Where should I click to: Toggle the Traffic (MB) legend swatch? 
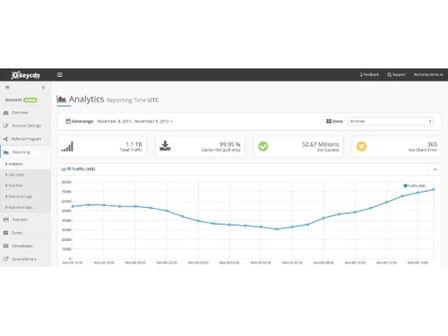[405, 185]
